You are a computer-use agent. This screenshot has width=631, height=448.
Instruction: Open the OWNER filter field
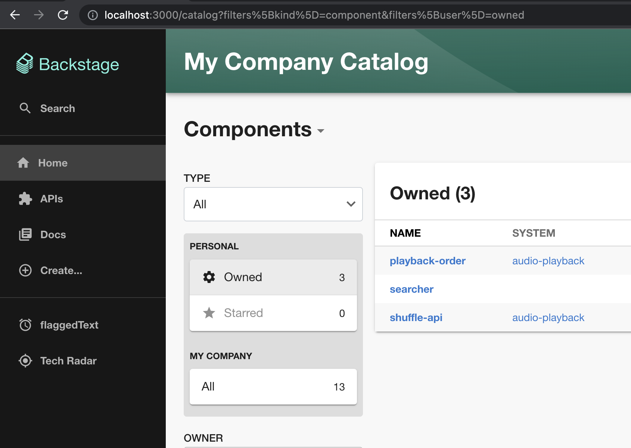pos(273,446)
